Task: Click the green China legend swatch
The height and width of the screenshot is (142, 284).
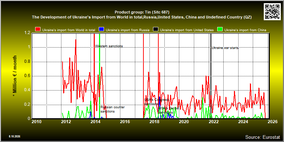Action: tap(220, 30)
